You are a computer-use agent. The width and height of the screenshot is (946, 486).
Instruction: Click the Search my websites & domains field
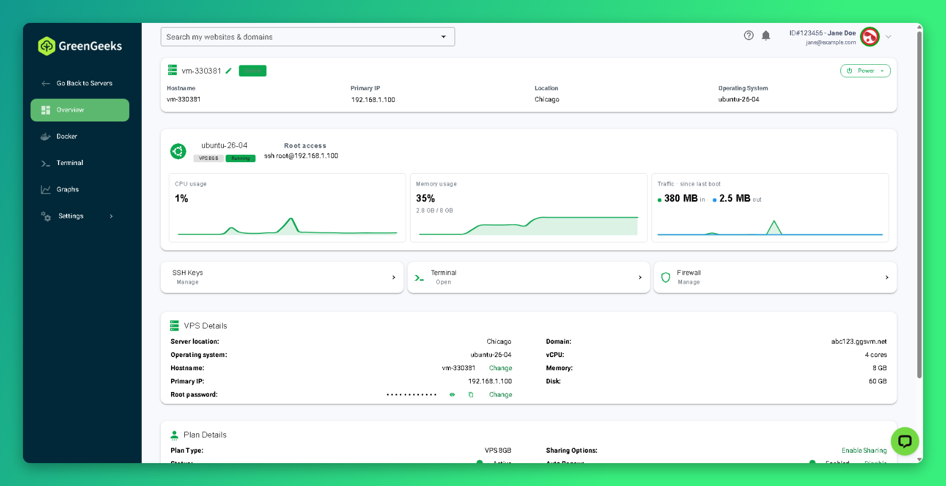click(308, 37)
